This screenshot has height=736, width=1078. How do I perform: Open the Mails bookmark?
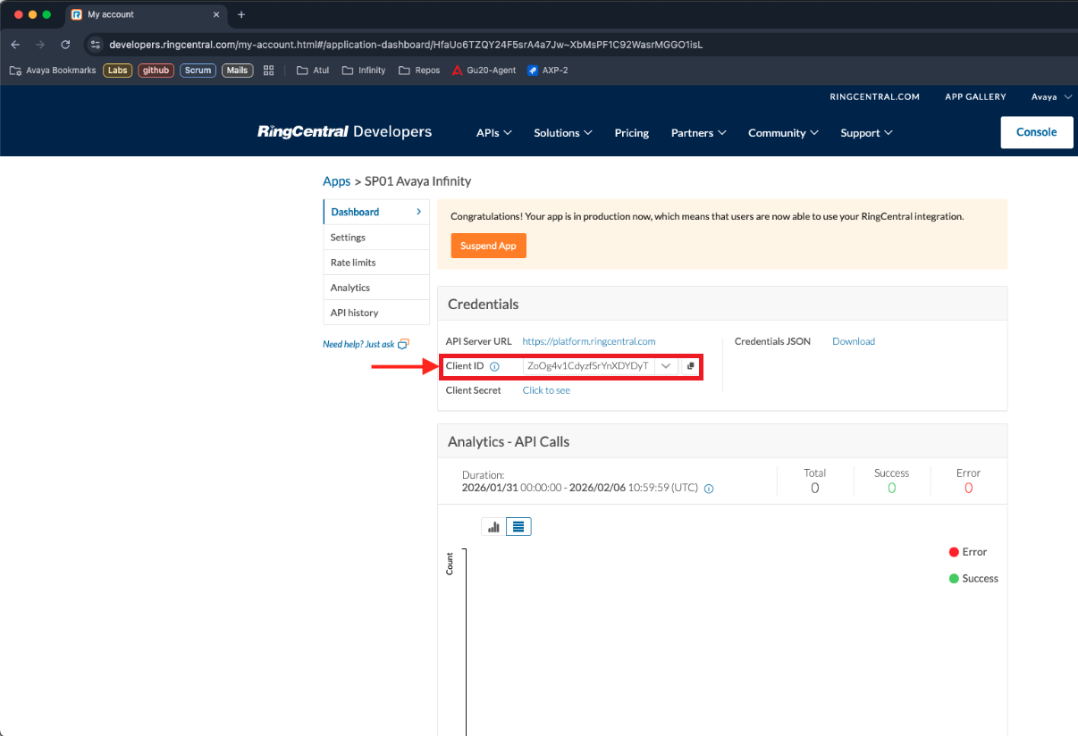(237, 71)
